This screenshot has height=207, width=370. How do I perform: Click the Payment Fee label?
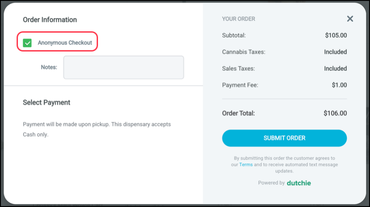click(240, 85)
